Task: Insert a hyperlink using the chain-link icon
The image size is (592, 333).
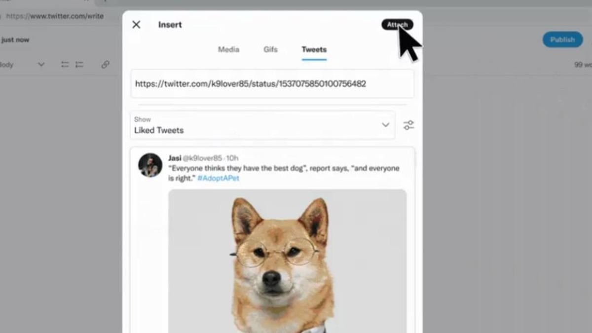Action: [x=105, y=64]
